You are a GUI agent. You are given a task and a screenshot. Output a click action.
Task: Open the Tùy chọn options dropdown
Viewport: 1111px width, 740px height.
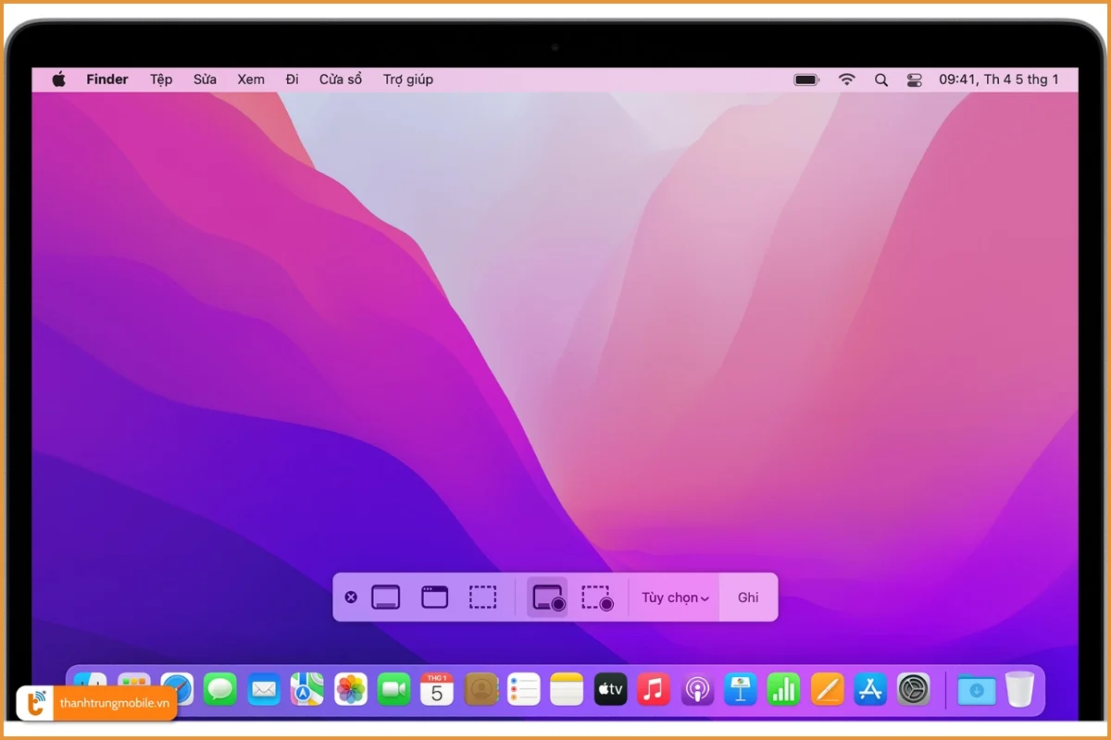(x=673, y=597)
